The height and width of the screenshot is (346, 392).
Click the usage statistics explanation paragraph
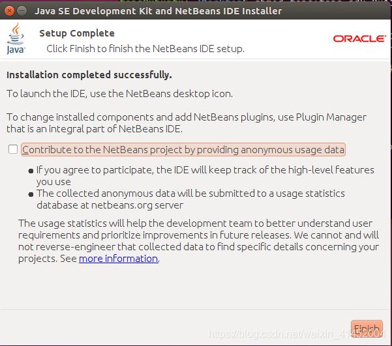coord(198,241)
